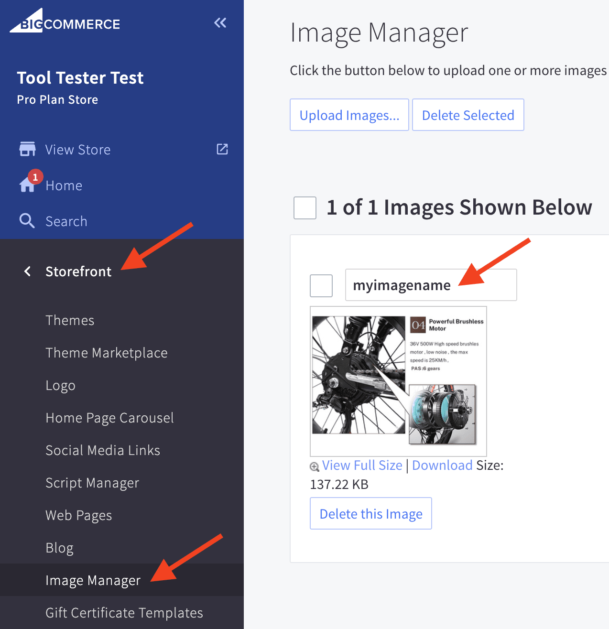Screen dimensions: 609x629
Task: Click the myimagename name field
Action: pyautogui.click(x=431, y=285)
